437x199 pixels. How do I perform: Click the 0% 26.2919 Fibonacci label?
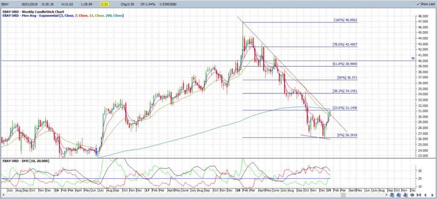(347, 135)
